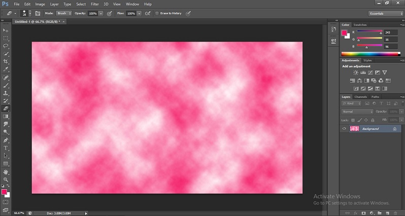Open the eraser Mode dropdown showing Brush
Viewport: 405px width, 216px height.
point(64,13)
